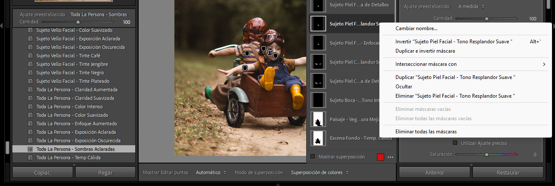Select mask thumbnail for Paisaje - Veg...ura Mejo
Viewport: 555px width, 186px height.
coord(318,119)
